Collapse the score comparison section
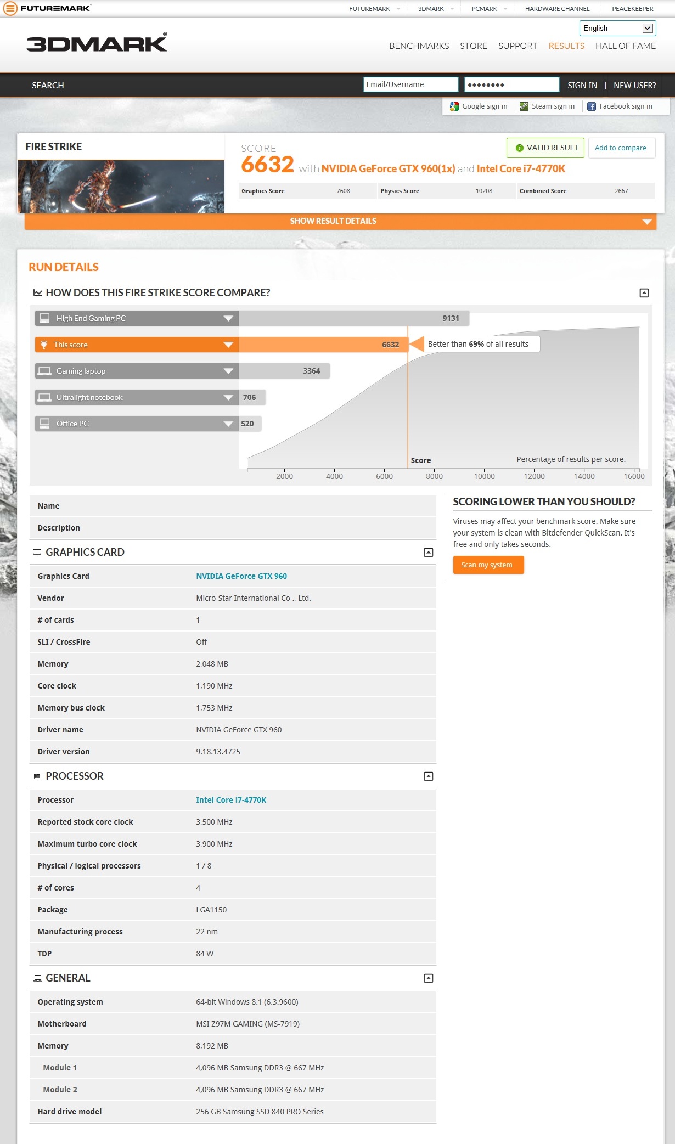675x1144 pixels. point(644,293)
